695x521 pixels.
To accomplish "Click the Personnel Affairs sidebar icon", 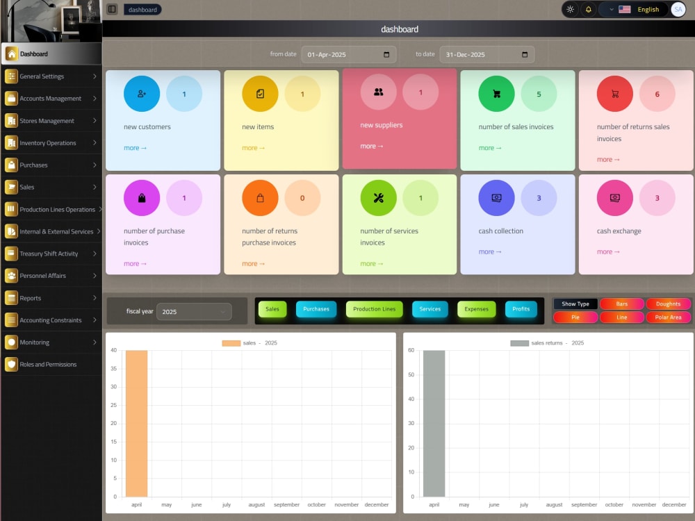I will pyautogui.click(x=12, y=276).
